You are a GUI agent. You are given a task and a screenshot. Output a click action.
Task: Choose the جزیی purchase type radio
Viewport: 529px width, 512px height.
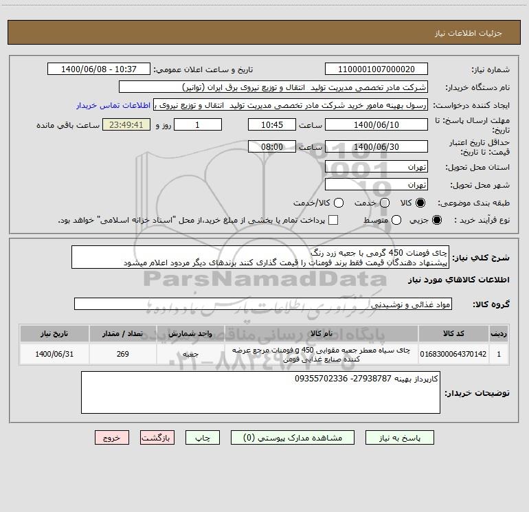[436, 220]
